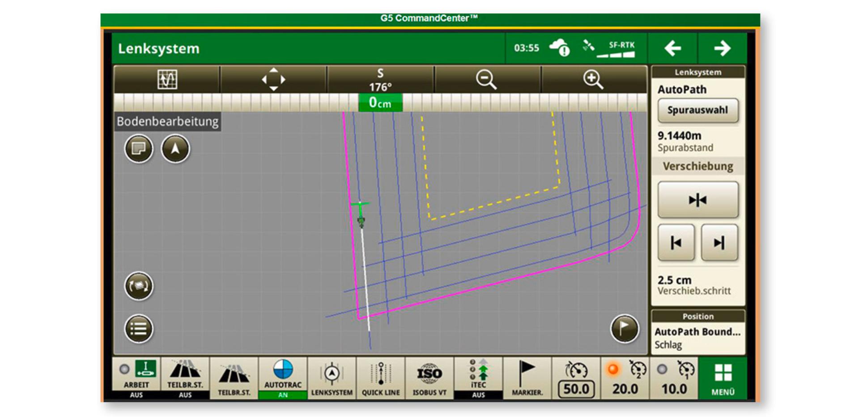Click the Spurauswahl button
The width and height of the screenshot is (859, 417).
[697, 110]
